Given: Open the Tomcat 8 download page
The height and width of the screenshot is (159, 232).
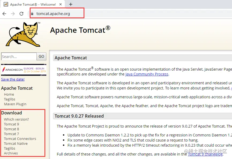Looking at the screenshot, I should [x=11, y=129].
